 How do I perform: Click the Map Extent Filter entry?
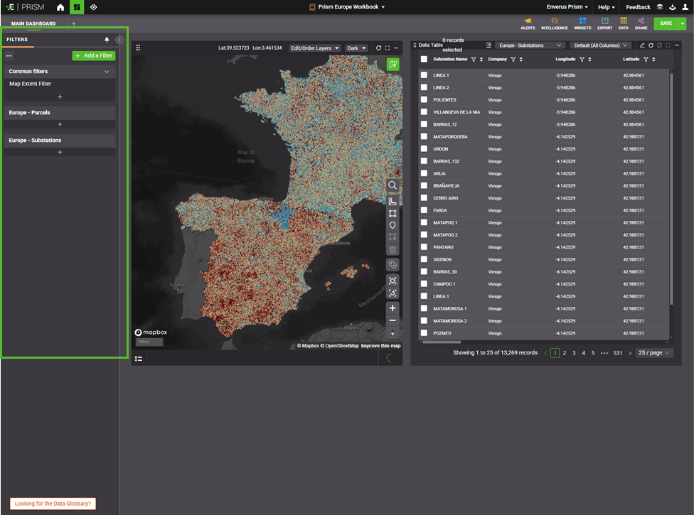(60, 84)
